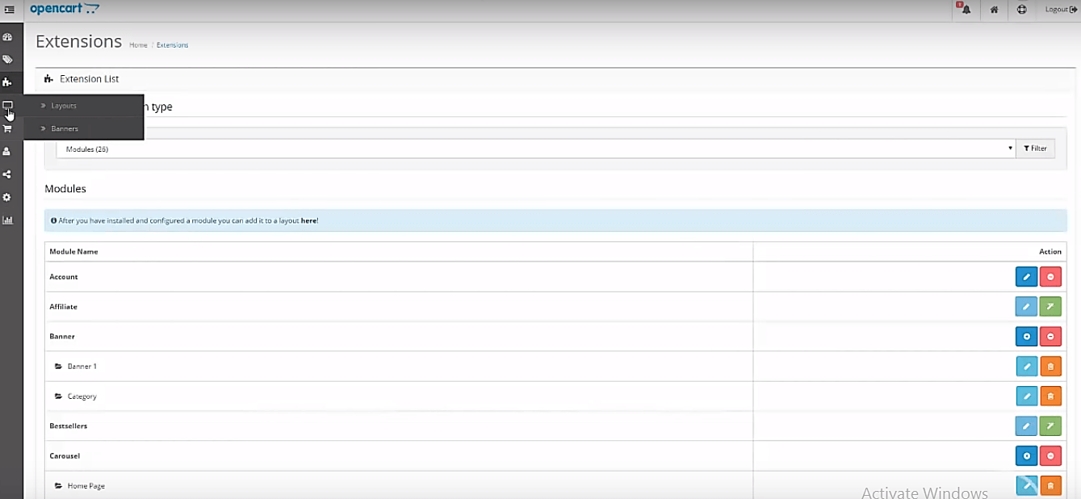Viewport: 1081px width, 499px height.
Task: Click the Action column header
Action: pos(1050,252)
